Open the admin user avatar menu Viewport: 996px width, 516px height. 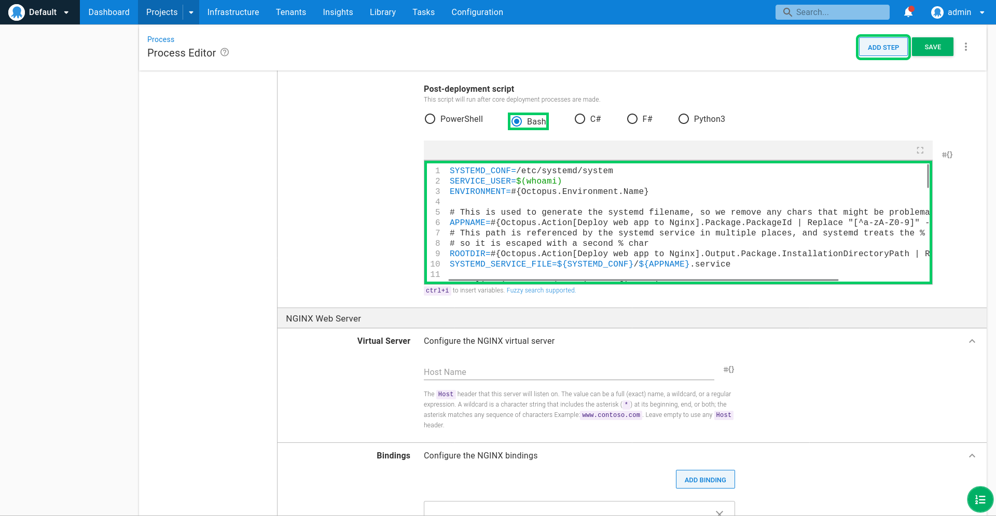click(x=937, y=12)
